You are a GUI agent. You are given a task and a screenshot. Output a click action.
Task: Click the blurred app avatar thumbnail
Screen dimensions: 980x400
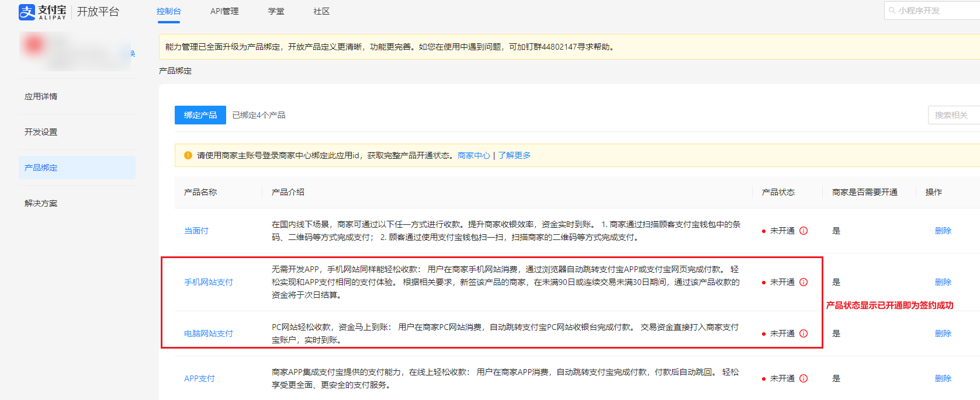pos(34,44)
